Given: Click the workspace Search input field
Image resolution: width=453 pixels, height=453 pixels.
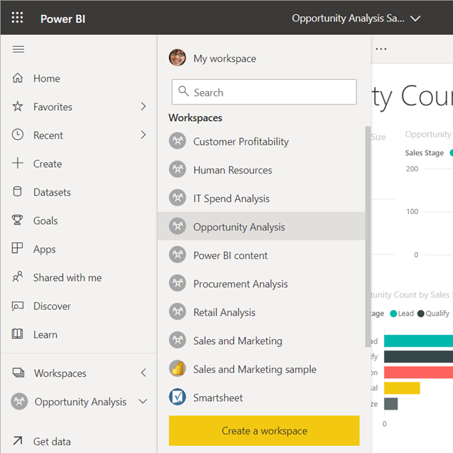Looking at the screenshot, I should 264,92.
